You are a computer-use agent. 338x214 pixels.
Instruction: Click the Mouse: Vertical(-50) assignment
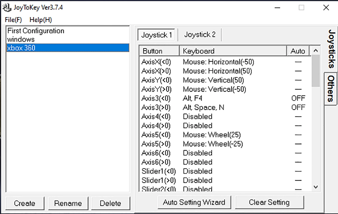point(214,89)
